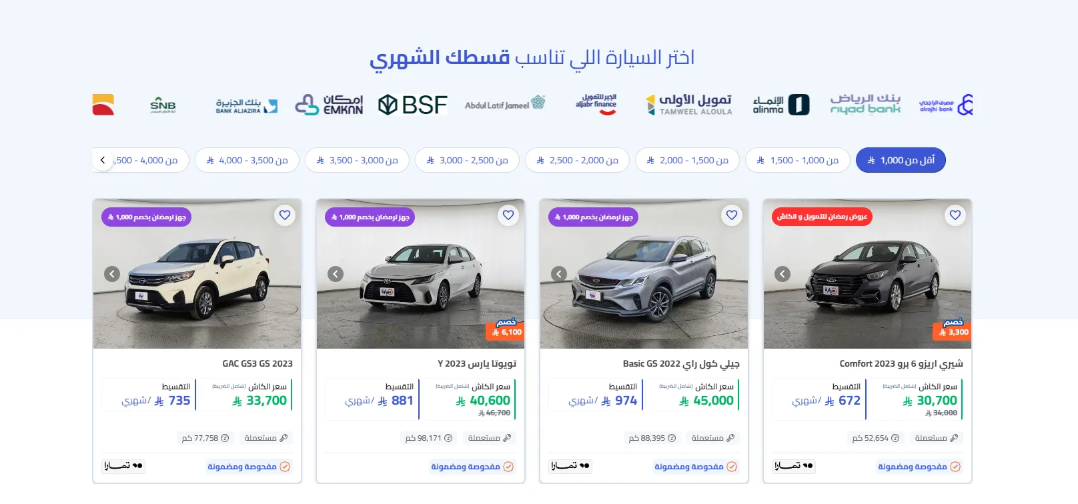Expand more price filters with left chevron

pyautogui.click(x=102, y=160)
